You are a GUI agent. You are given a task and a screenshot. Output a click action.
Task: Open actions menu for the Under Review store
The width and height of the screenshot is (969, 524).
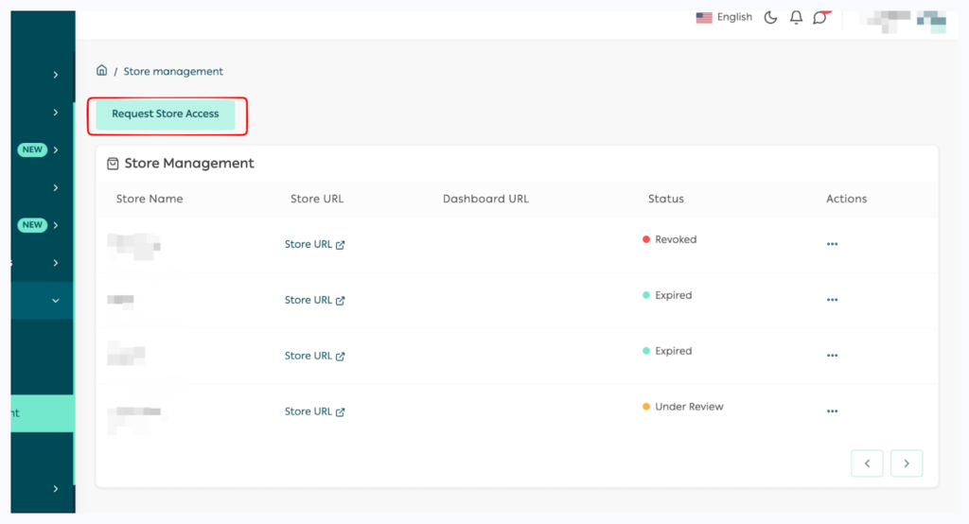click(833, 410)
